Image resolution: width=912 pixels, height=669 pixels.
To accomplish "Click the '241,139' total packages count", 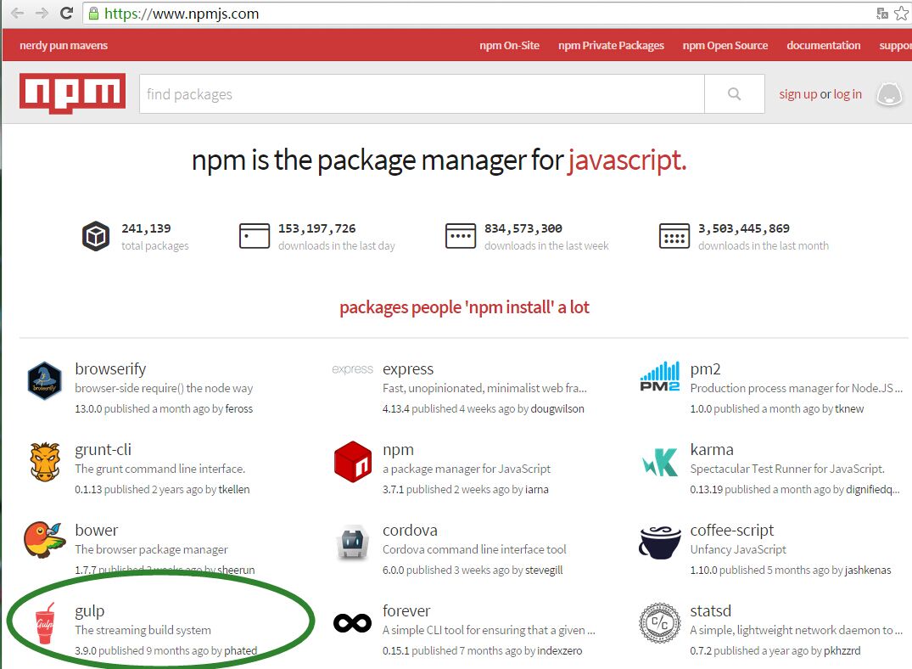I will (146, 229).
